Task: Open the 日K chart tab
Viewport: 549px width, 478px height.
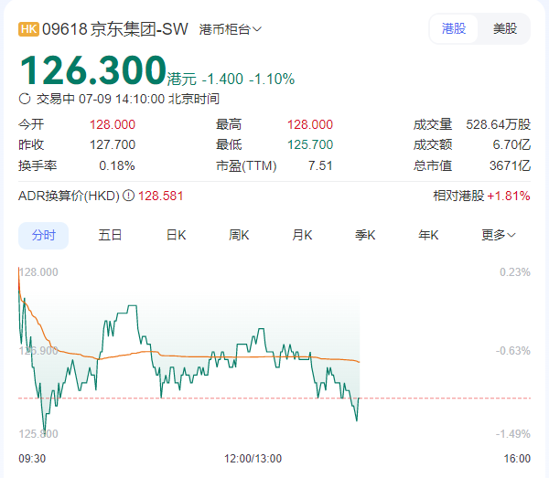Action: coord(176,235)
